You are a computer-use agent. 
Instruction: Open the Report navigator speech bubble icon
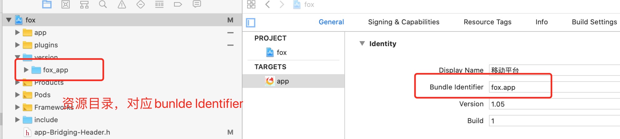point(197,4)
